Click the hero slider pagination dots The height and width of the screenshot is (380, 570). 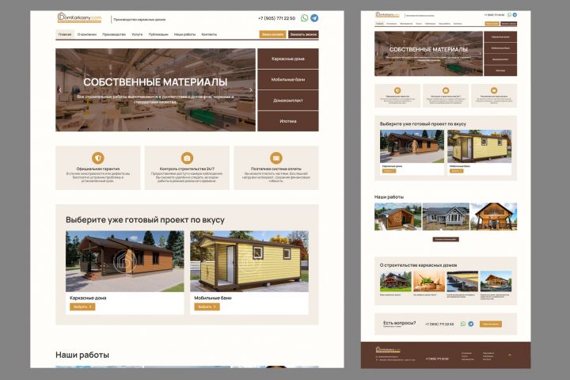coord(156,129)
